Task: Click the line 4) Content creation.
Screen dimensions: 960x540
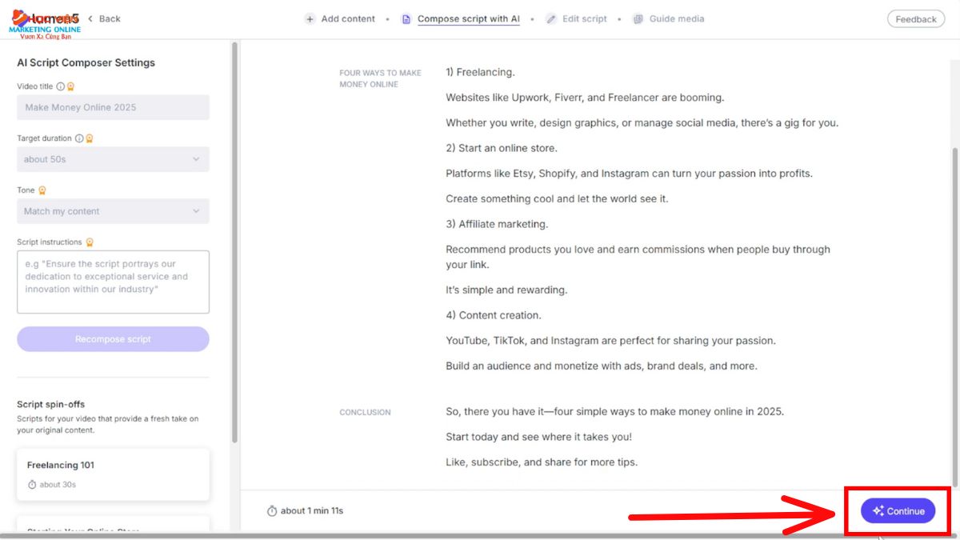Action: [494, 315]
